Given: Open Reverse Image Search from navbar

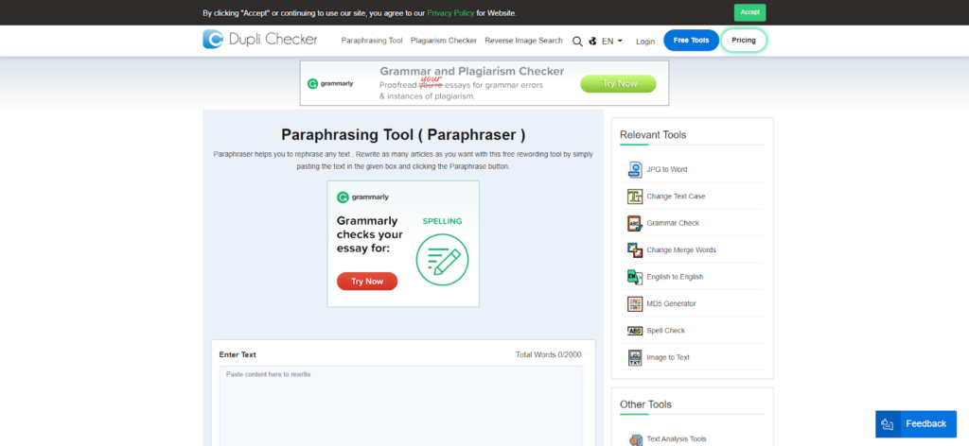Looking at the screenshot, I should point(523,41).
